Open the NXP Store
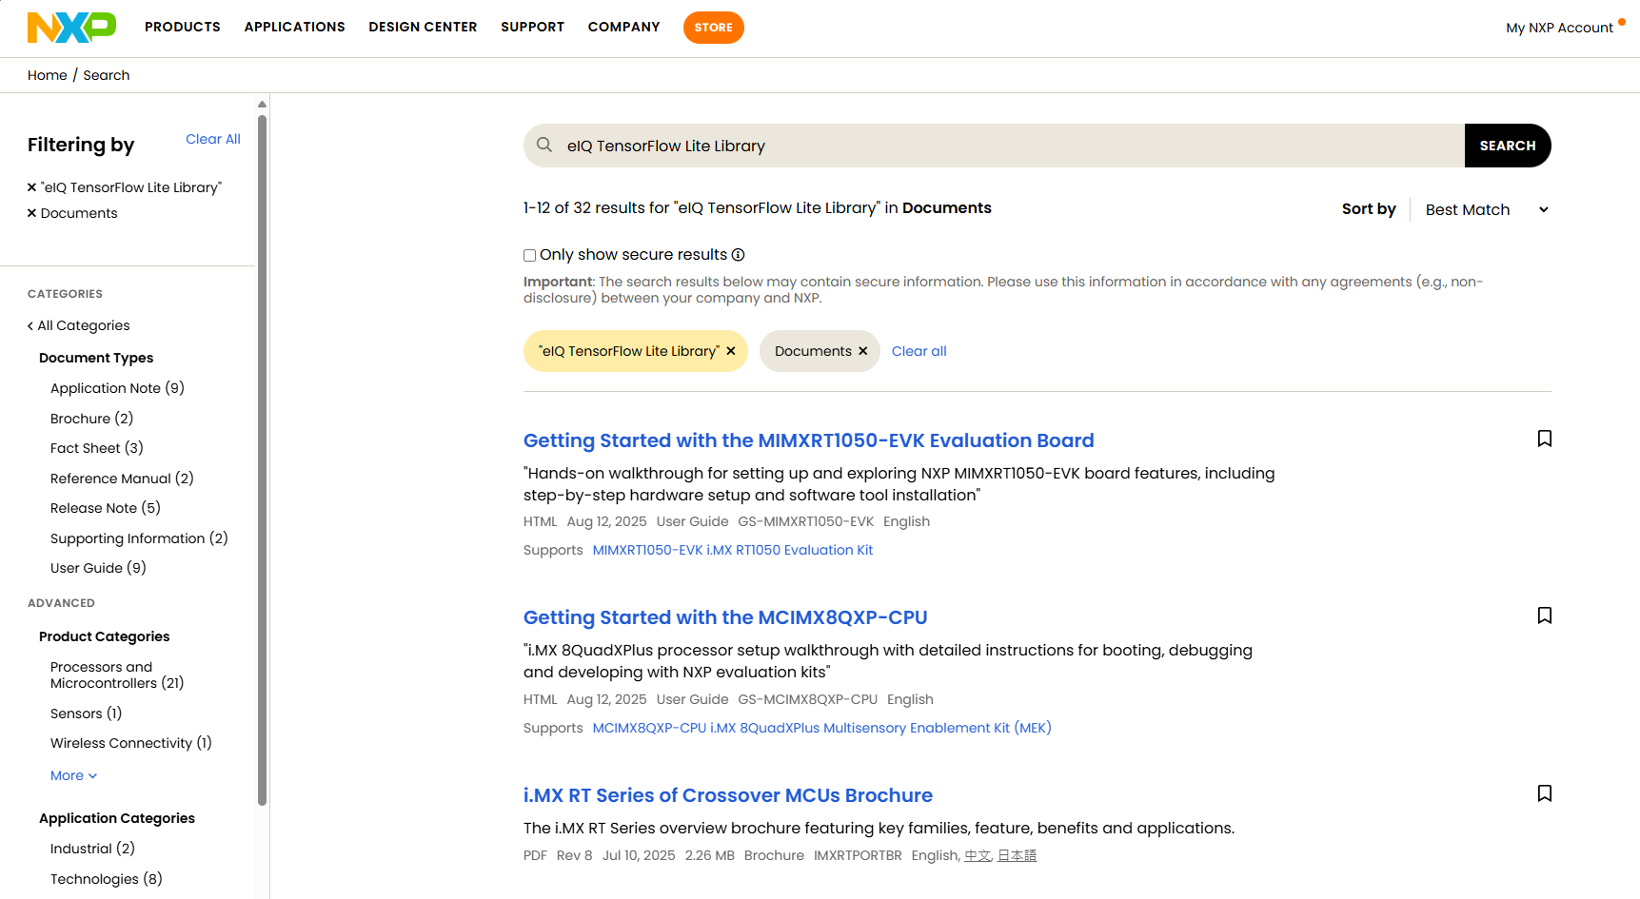1640x899 pixels. pyautogui.click(x=714, y=28)
